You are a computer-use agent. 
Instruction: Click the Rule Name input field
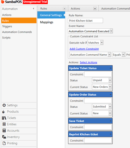[85, 20]
